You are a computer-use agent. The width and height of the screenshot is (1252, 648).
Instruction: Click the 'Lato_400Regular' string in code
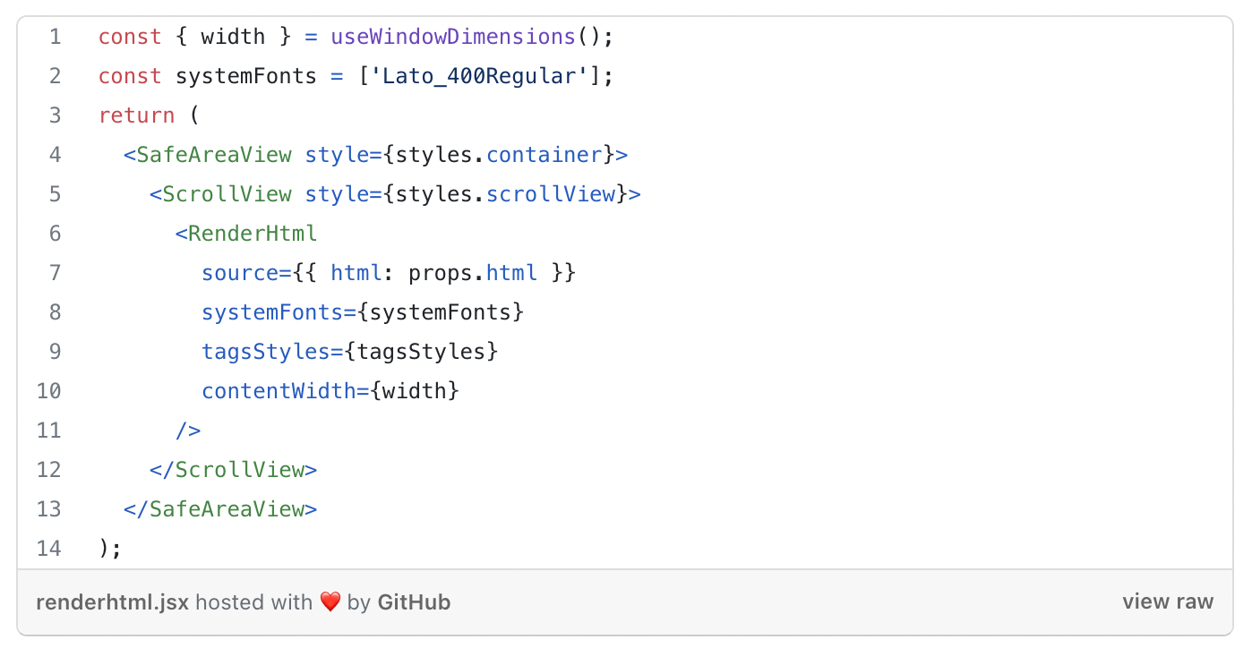pyautogui.click(x=478, y=76)
